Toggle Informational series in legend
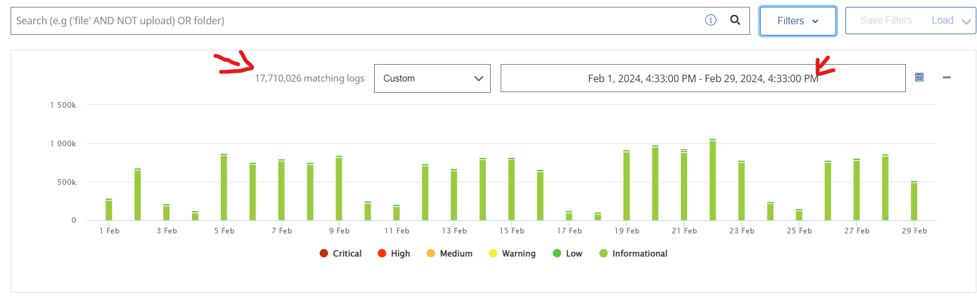This screenshot has width=977, height=300. [633, 253]
